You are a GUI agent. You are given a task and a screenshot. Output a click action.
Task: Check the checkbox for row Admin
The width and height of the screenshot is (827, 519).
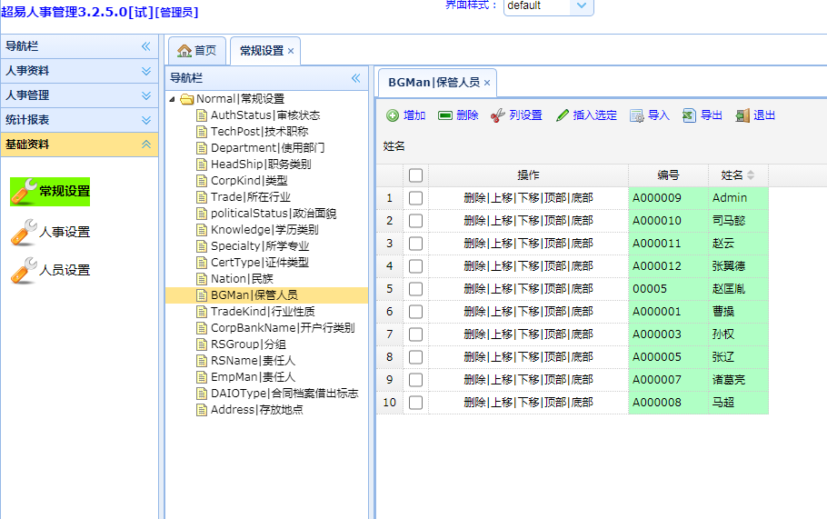point(415,198)
